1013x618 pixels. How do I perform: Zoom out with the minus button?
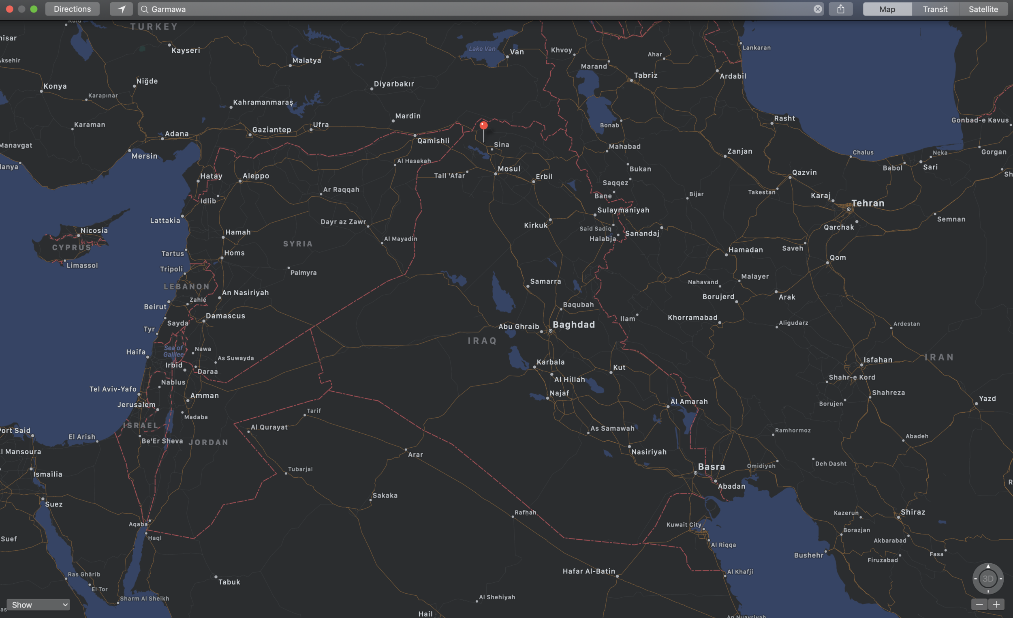(x=979, y=605)
